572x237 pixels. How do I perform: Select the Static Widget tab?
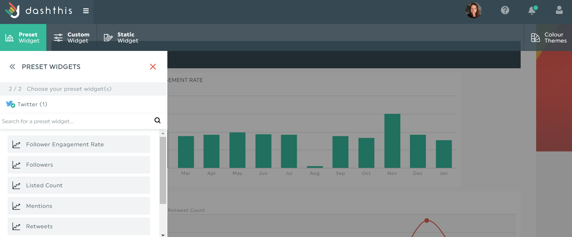(121, 37)
